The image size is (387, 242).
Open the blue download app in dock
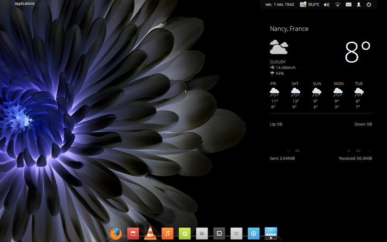[x=254, y=233]
